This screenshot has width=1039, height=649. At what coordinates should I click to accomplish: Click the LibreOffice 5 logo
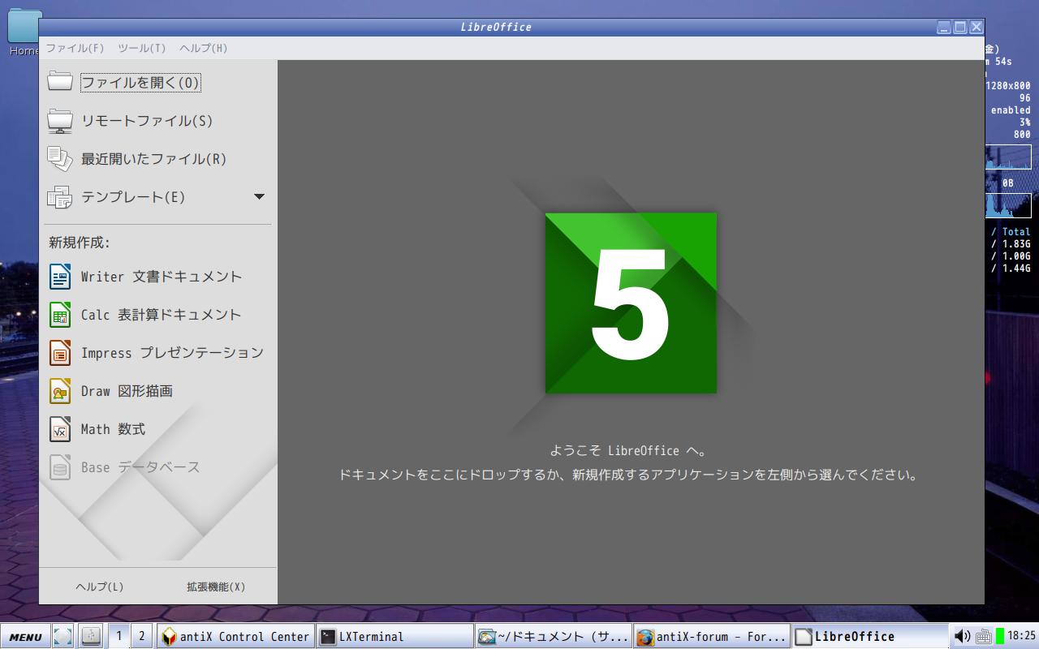tap(631, 303)
